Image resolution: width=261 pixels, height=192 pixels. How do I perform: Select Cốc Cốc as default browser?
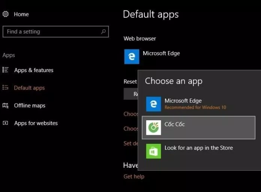(x=198, y=127)
